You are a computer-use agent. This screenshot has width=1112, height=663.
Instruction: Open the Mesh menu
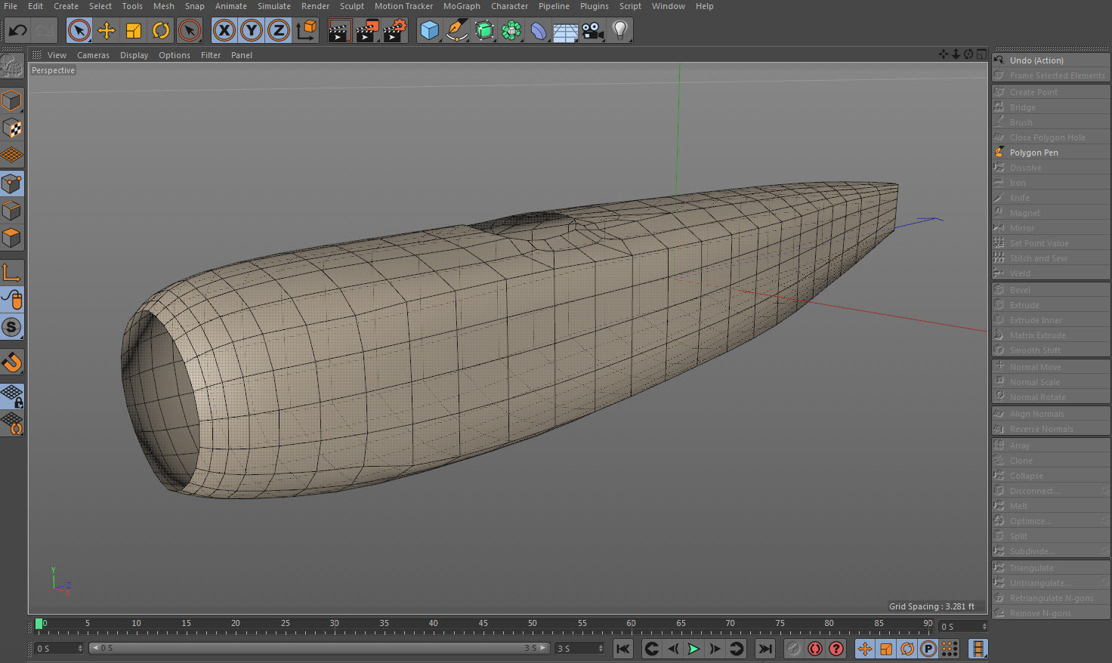(x=163, y=6)
